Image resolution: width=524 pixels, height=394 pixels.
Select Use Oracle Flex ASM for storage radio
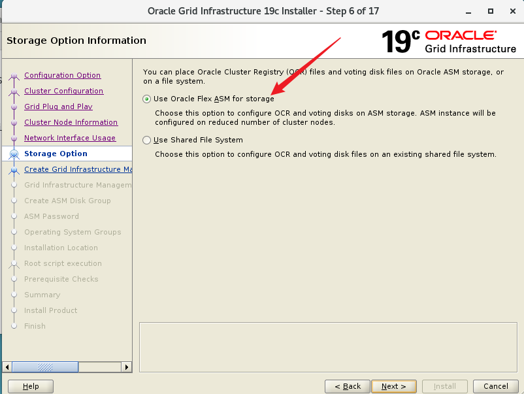click(x=146, y=99)
